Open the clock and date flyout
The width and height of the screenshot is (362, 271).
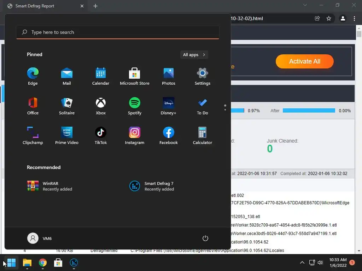click(338, 263)
